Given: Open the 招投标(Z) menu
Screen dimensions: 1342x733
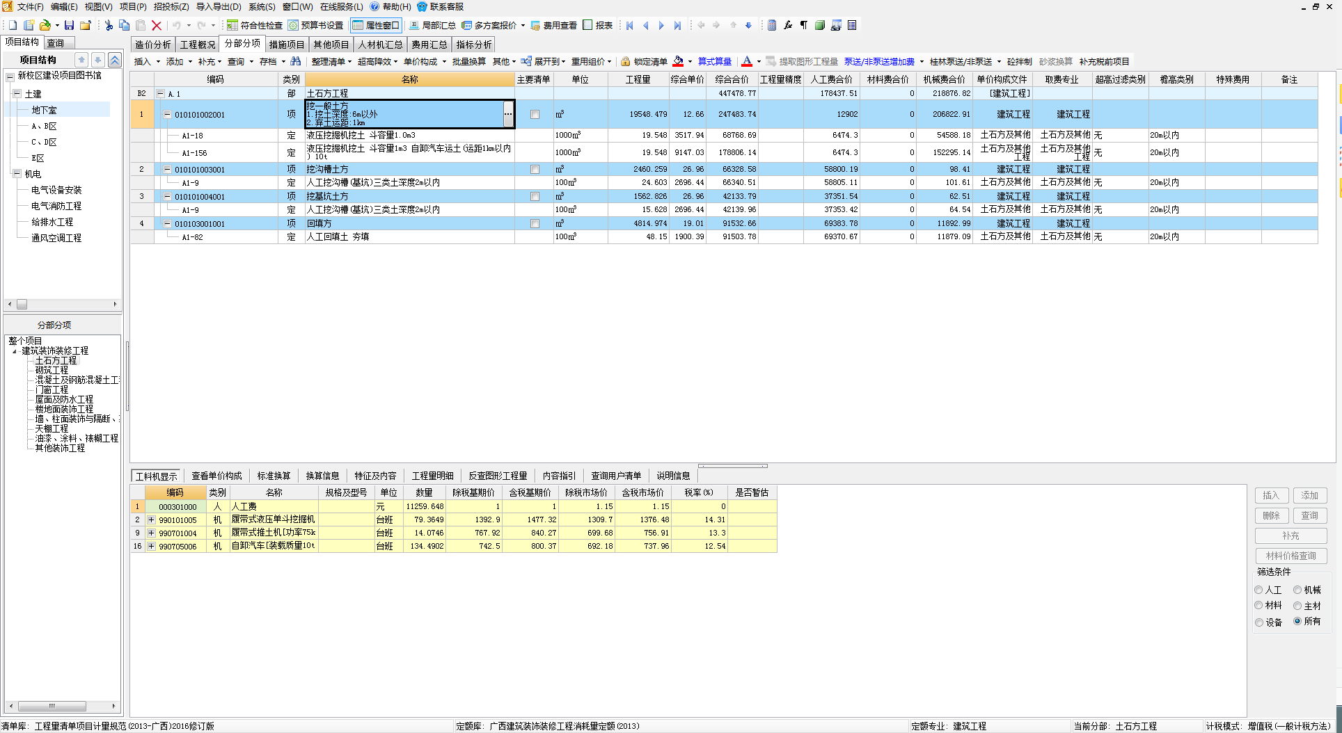Looking at the screenshot, I should 171,7.
